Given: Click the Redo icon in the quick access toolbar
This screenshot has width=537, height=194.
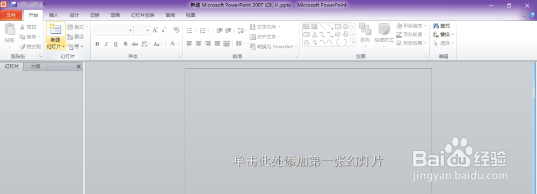Looking at the screenshot, I should 35,4.
